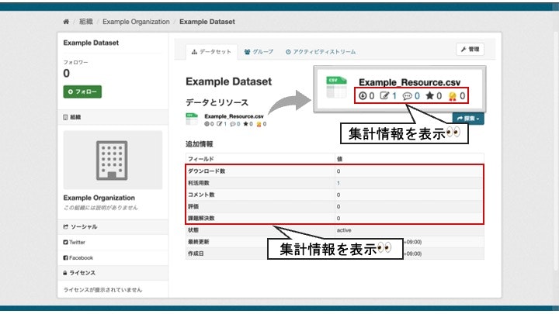The width and height of the screenshot is (559, 314).
Task: Click the organization building image
Action: (x=113, y=160)
